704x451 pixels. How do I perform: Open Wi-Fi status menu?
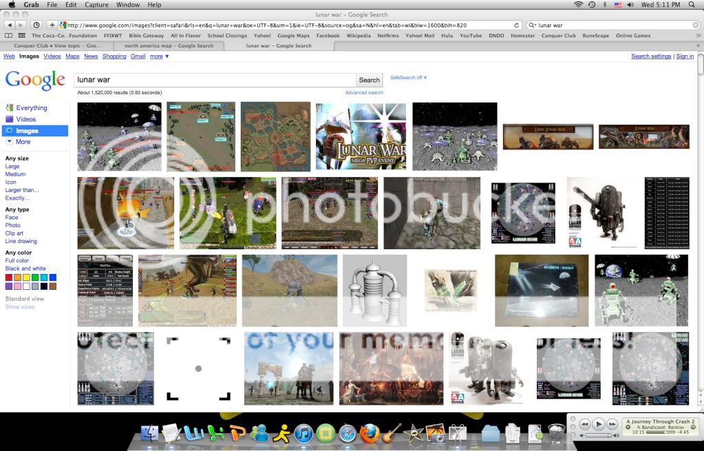(578, 5)
